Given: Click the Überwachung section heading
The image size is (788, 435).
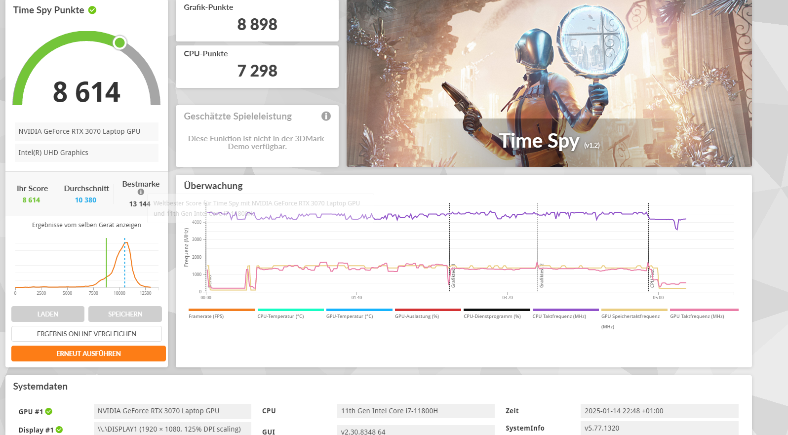Looking at the screenshot, I should [213, 186].
